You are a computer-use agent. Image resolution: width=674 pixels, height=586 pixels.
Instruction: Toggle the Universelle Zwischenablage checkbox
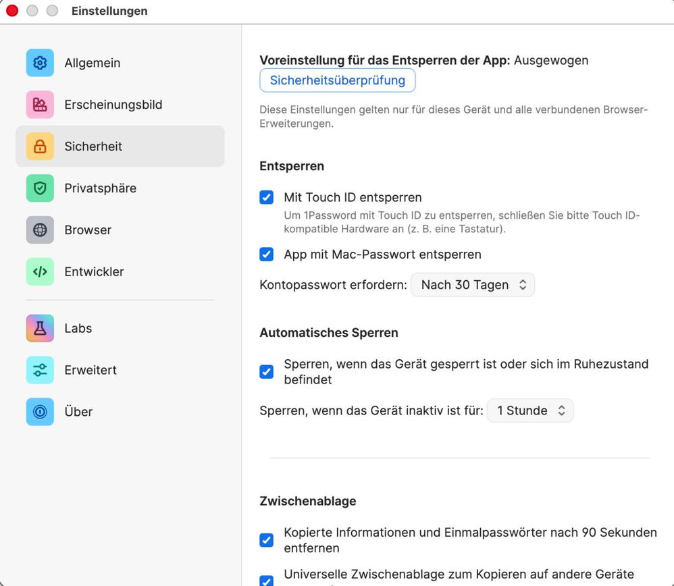267,581
